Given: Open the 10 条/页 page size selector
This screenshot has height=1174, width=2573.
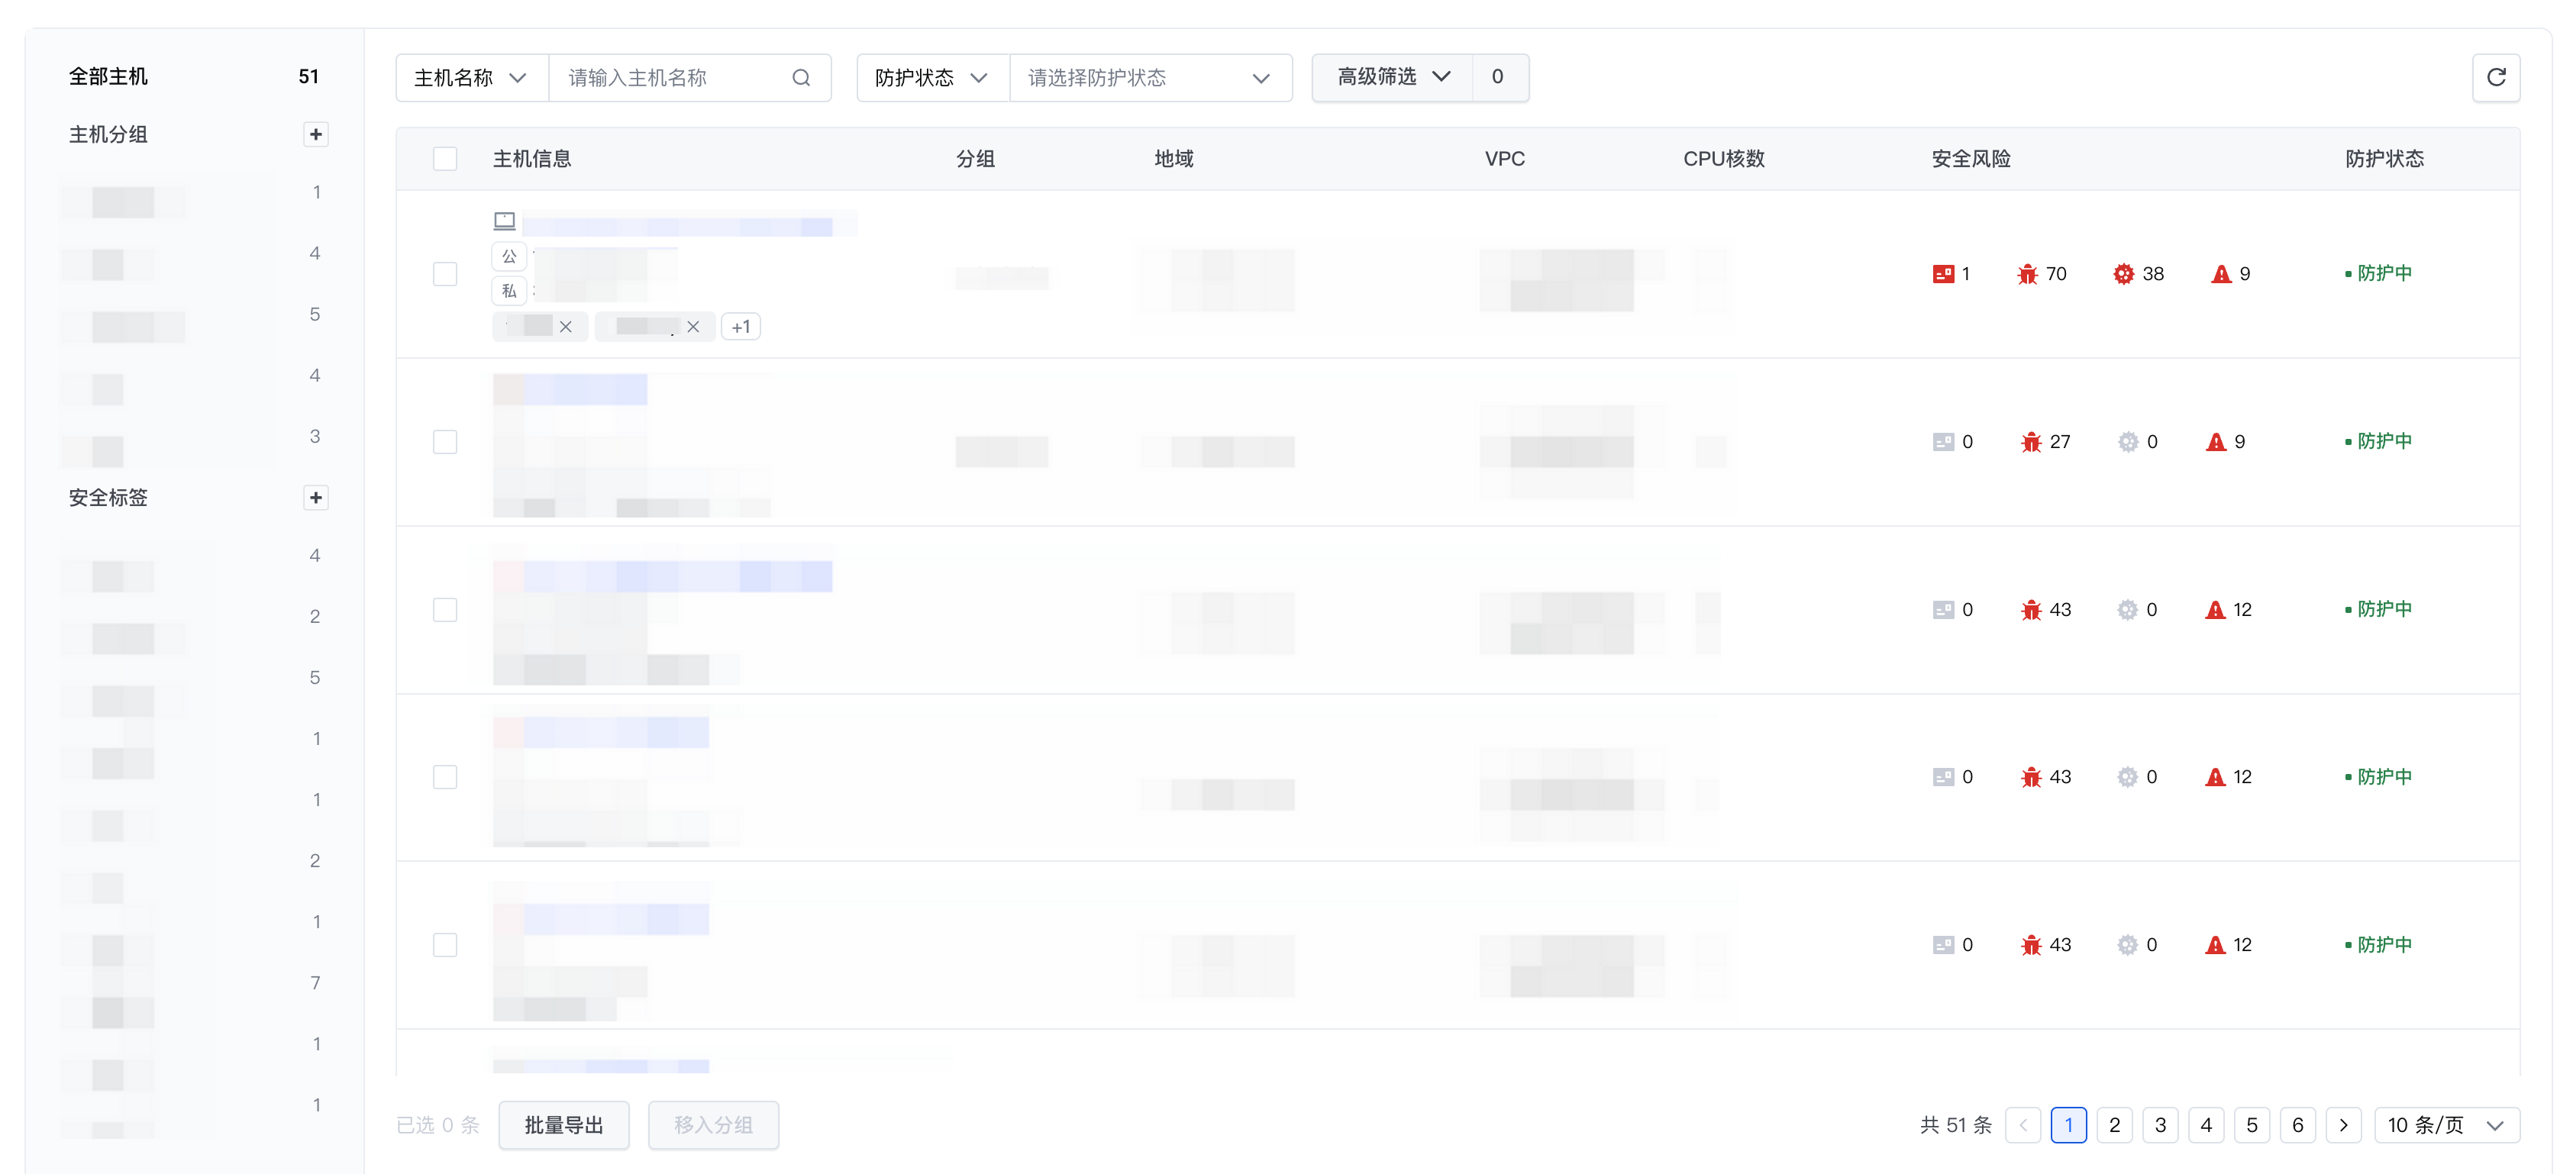Looking at the screenshot, I should (x=2445, y=1125).
